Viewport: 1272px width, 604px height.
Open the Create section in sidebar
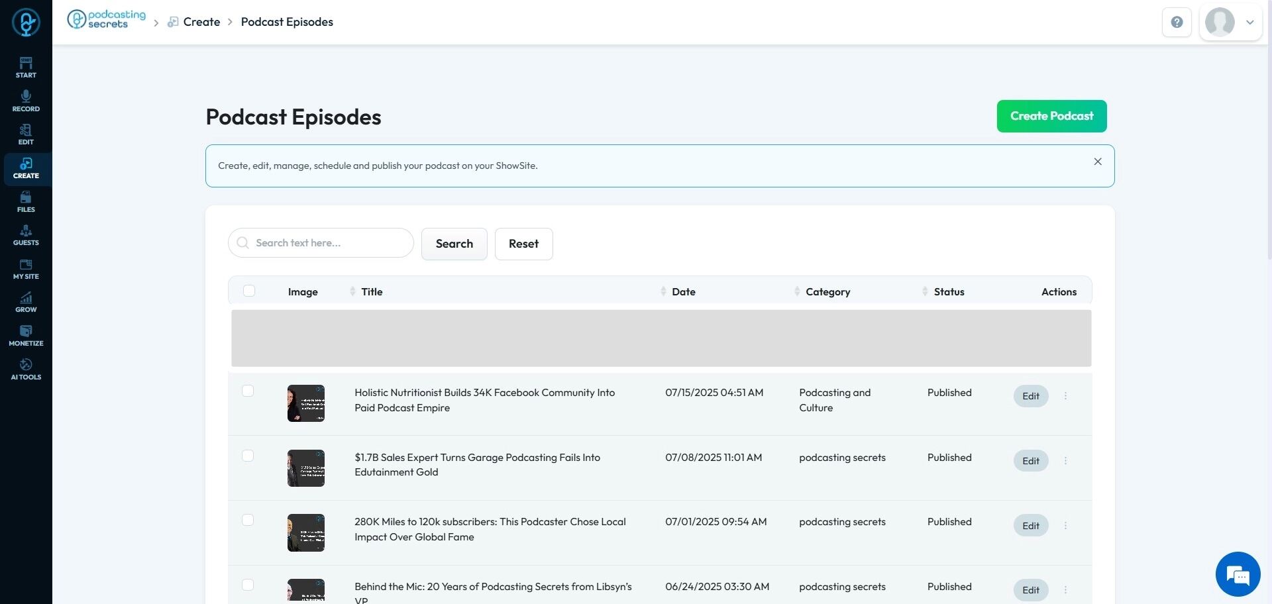point(26,168)
